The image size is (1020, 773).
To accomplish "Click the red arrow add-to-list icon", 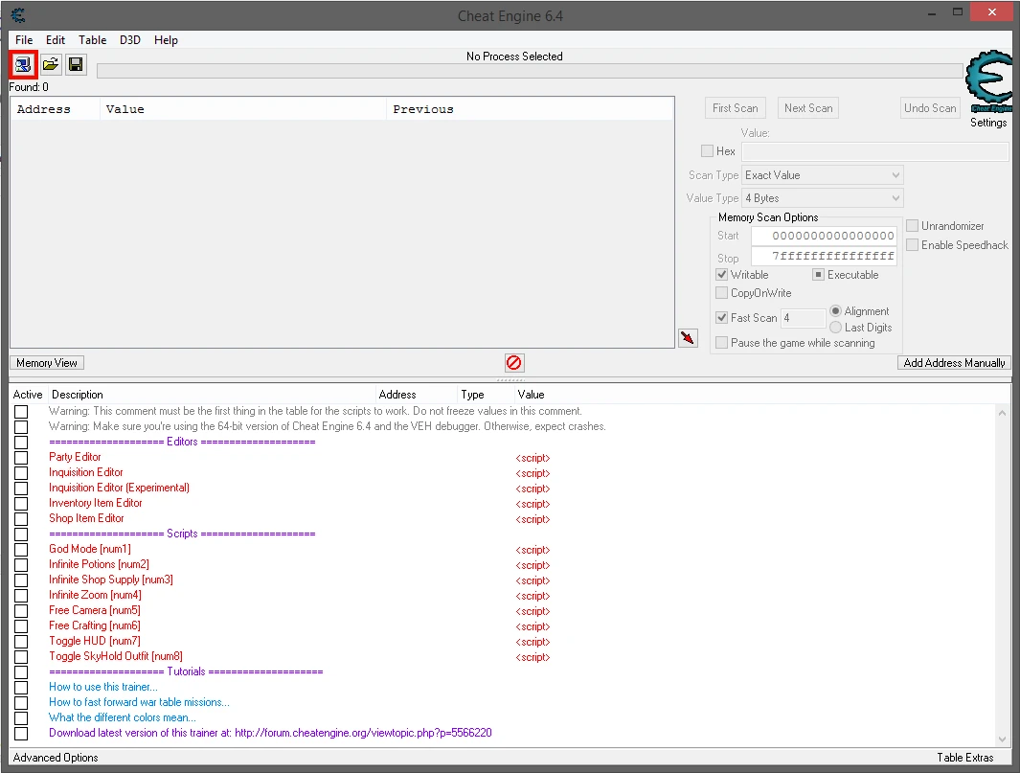I will tap(688, 338).
